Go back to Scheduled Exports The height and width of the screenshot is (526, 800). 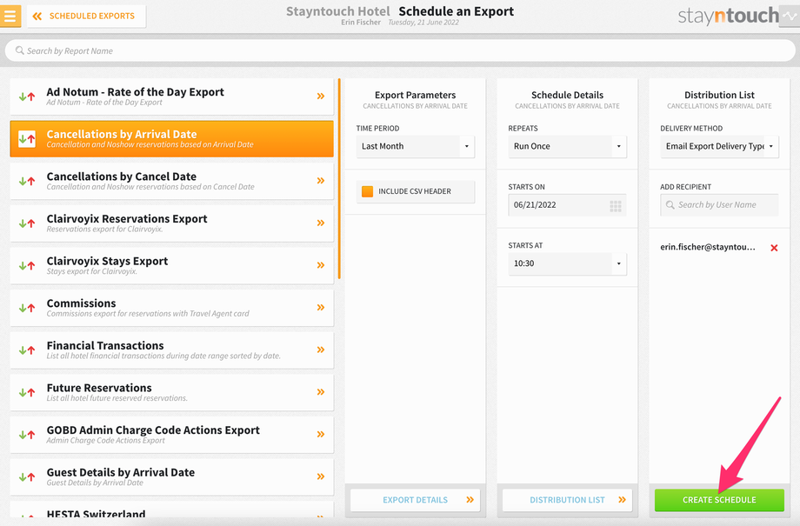pos(86,17)
